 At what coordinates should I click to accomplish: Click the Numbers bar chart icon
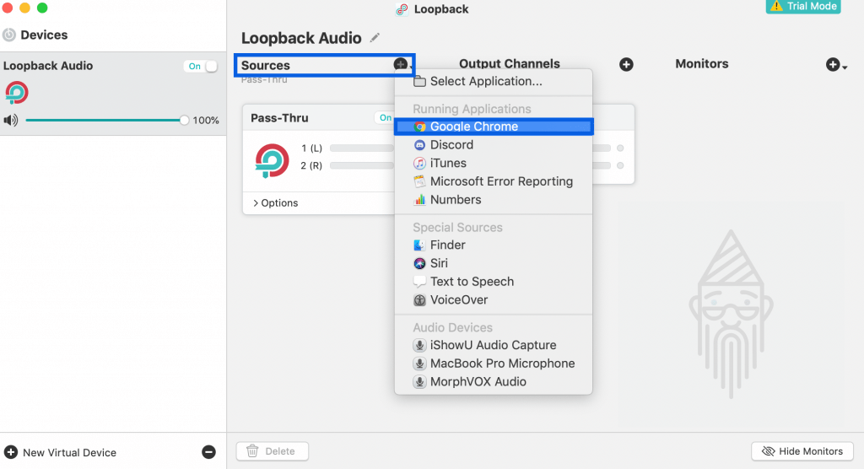pyautogui.click(x=419, y=200)
